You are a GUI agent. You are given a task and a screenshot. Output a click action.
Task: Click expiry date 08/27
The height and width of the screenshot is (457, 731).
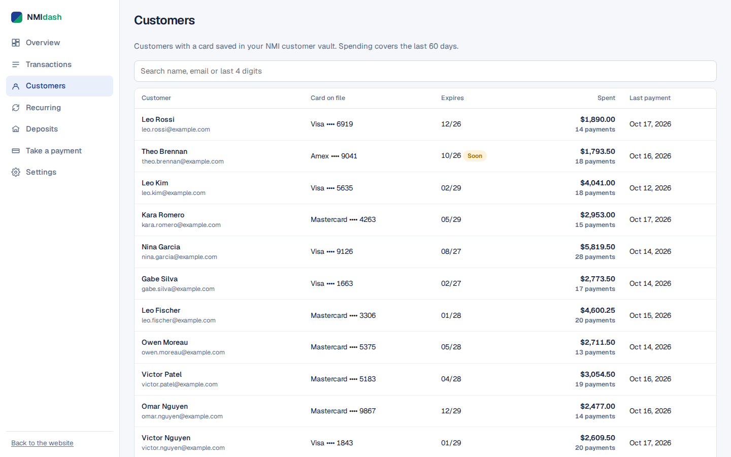coord(451,251)
